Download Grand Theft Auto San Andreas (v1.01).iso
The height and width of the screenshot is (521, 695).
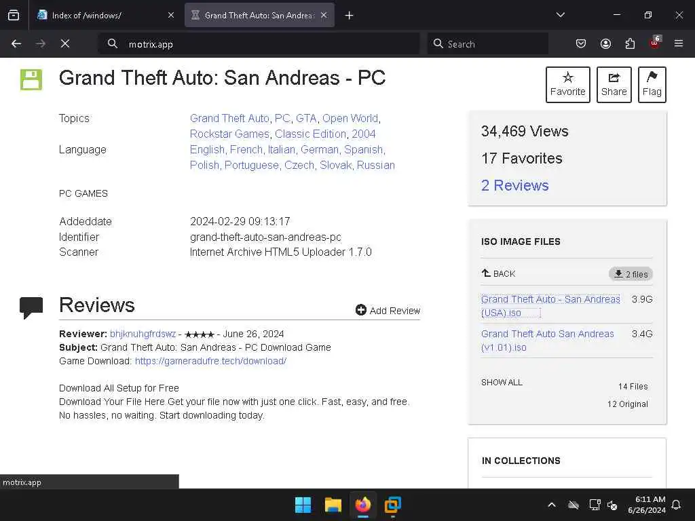coord(548,341)
